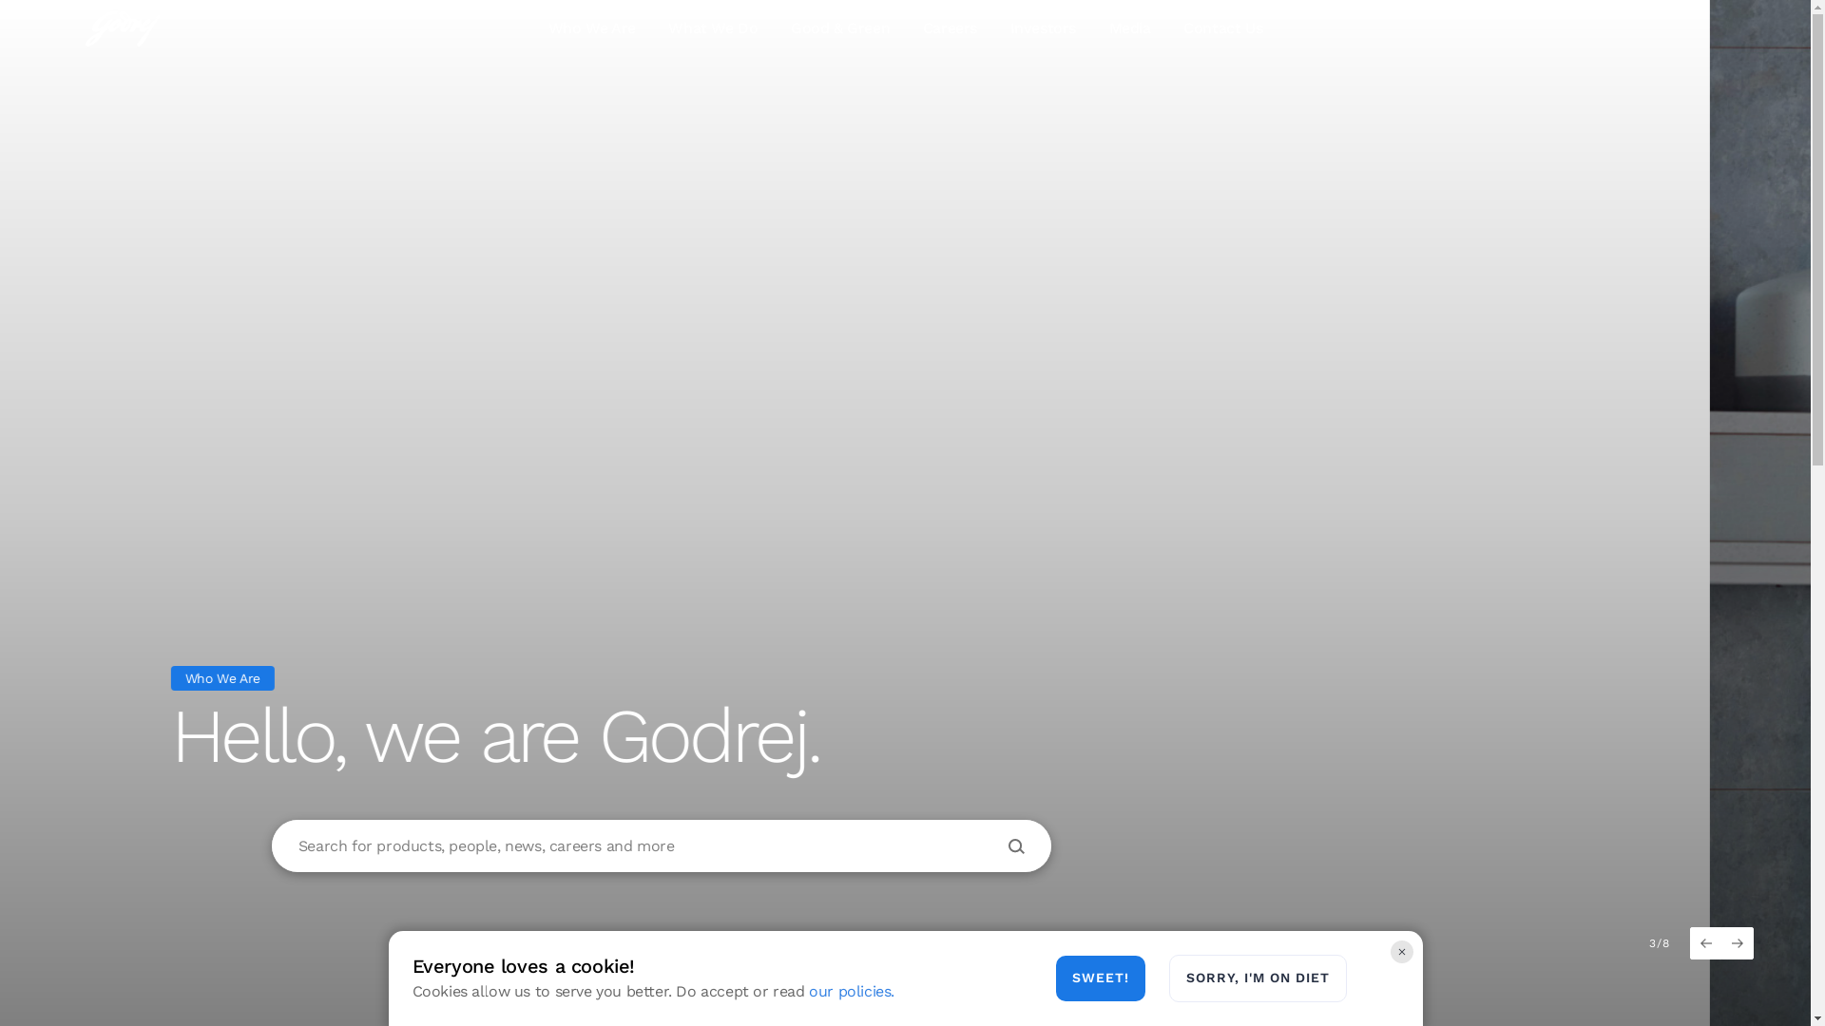Decline cookies via SORRY, I'M ON DIET
This screenshot has width=1825, height=1026.
click(1258, 978)
